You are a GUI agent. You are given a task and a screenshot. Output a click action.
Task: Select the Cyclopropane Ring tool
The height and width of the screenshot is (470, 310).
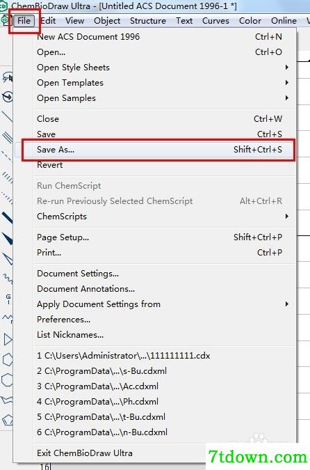click(x=7, y=340)
